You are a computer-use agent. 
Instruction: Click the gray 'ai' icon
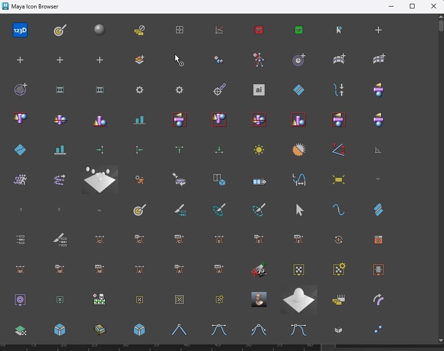tap(259, 90)
